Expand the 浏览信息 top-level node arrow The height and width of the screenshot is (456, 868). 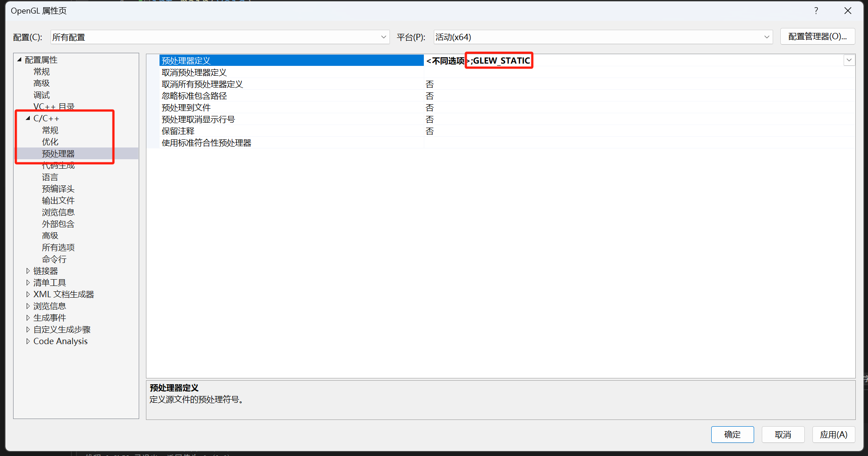pos(28,306)
